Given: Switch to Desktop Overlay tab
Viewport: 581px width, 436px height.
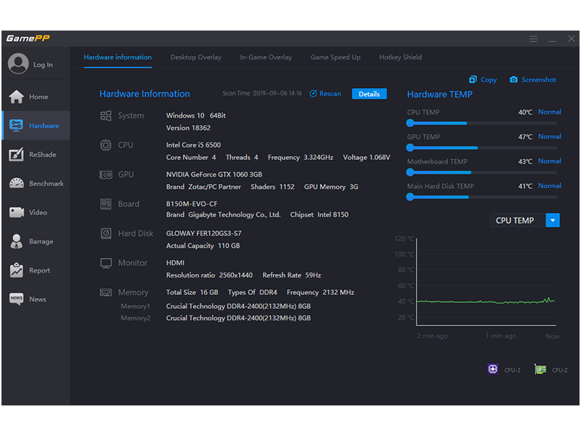Looking at the screenshot, I should click(195, 57).
